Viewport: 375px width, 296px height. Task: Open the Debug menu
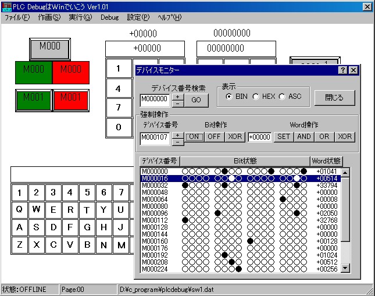(109, 17)
